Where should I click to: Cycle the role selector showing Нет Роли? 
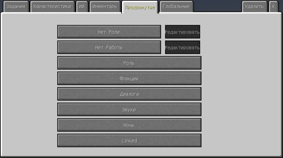click(x=109, y=32)
